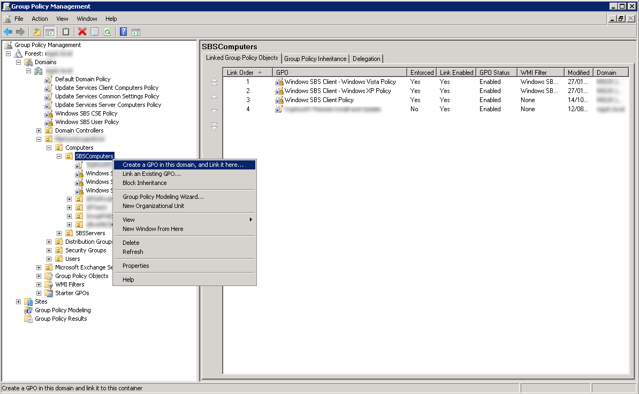639x394 pixels.
Task: Open Properties from the toolbar icon
Action: click(x=95, y=32)
